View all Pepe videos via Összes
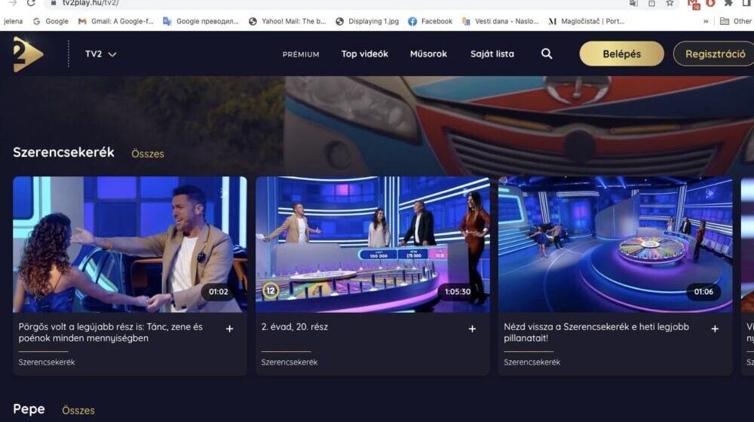Image resolution: width=754 pixels, height=422 pixels. coord(78,411)
